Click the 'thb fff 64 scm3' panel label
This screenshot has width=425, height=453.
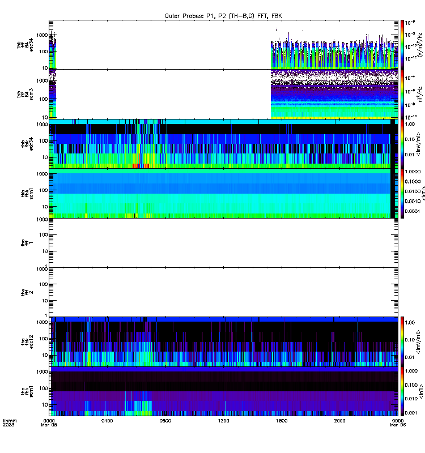(x=25, y=94)
